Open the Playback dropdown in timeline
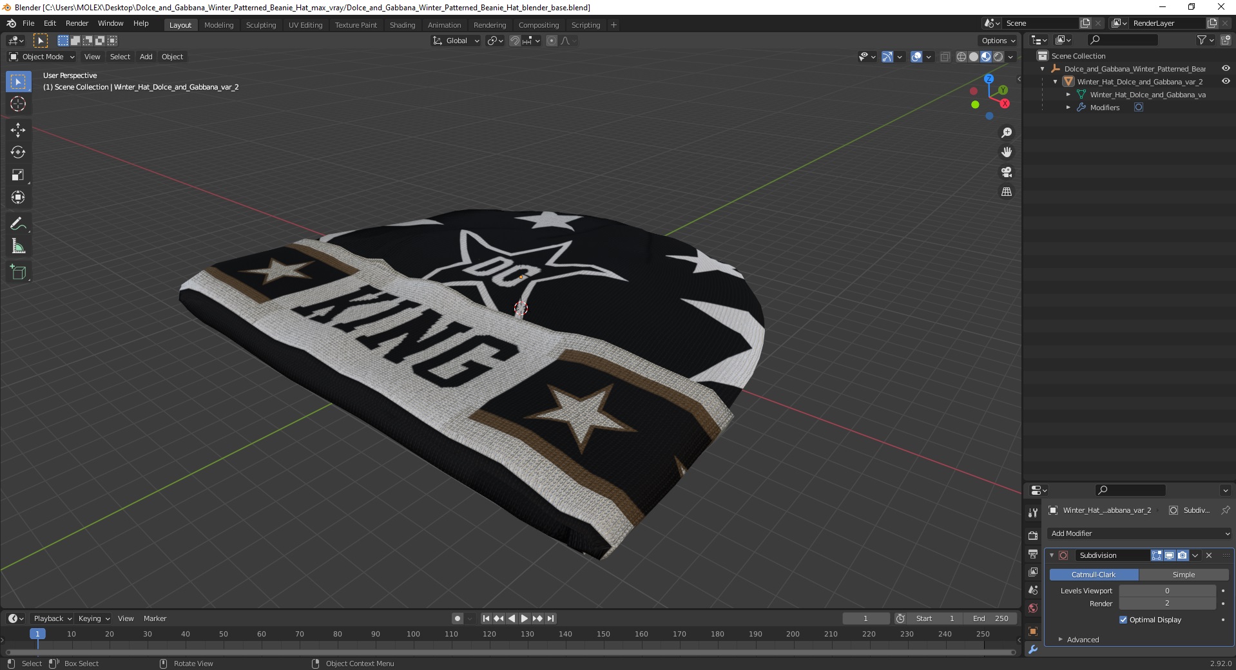The height and width of the screenshot is (670, 1236). pyautogui.click(x=52, y=618)
